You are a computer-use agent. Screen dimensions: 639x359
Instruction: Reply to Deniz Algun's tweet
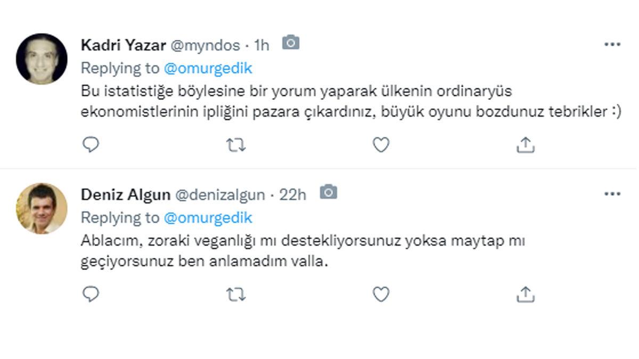point(91,292)
